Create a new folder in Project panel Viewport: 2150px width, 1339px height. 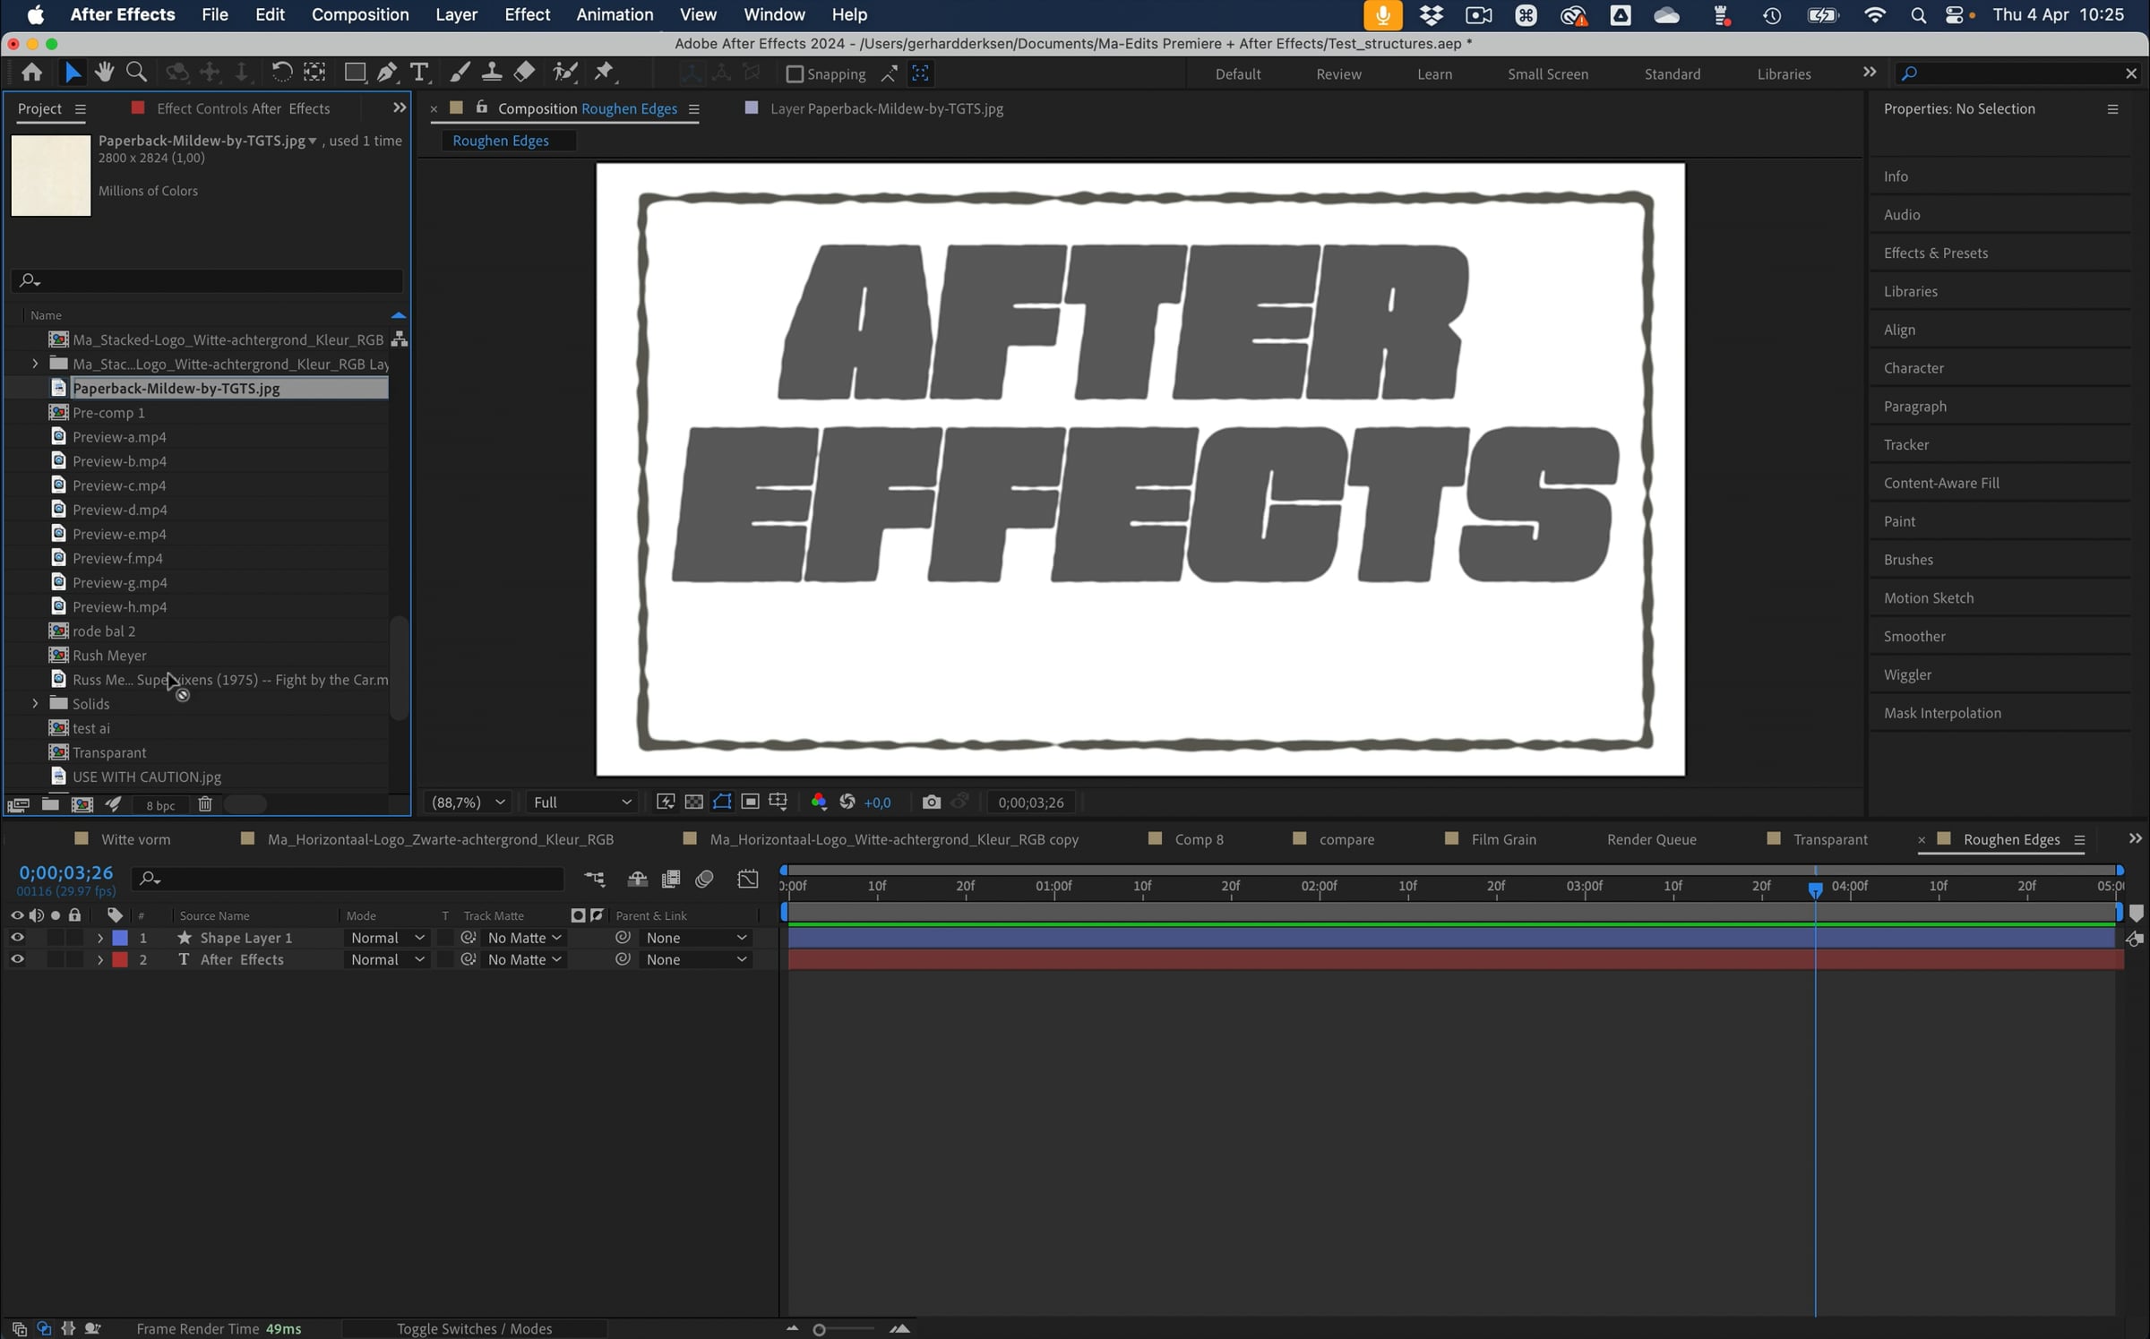coord(50,804)
